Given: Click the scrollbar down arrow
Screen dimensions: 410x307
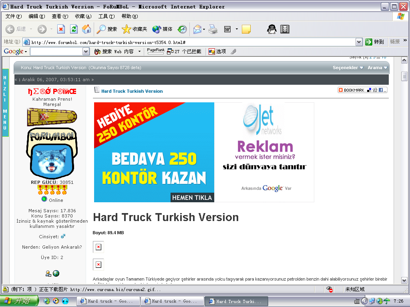Looking at the screenshot, I should tap(404, 281).
